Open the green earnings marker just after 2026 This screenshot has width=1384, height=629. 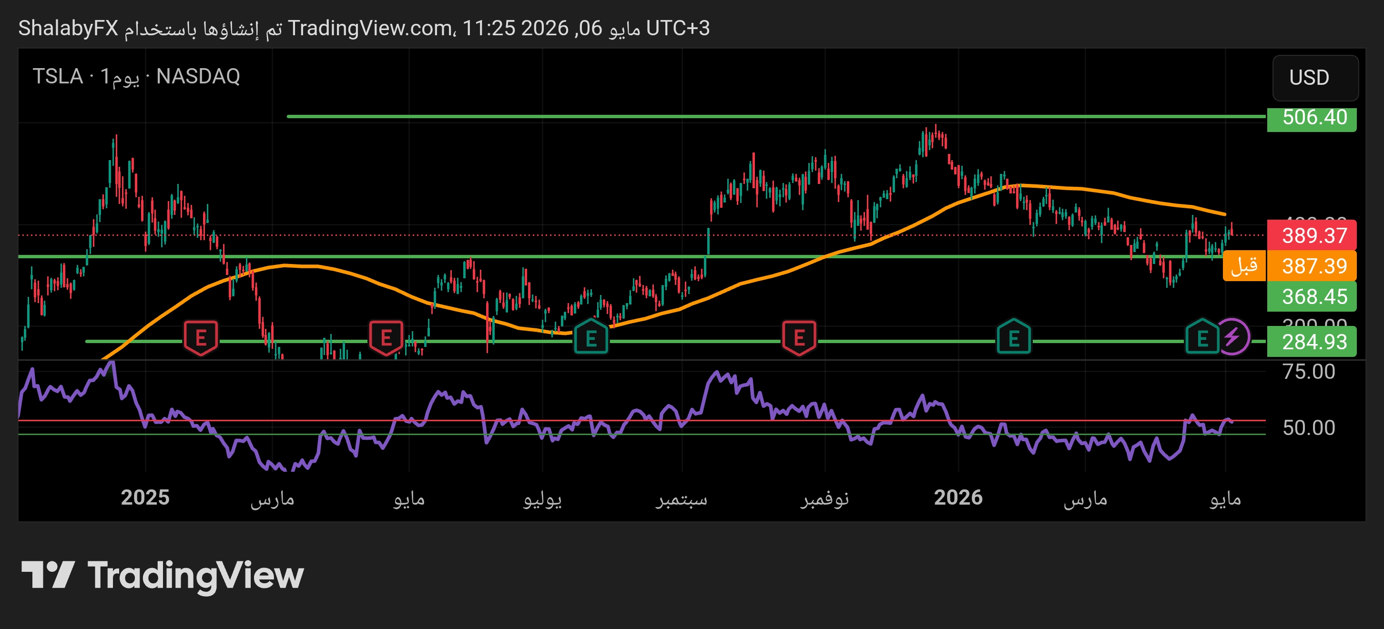point(1013,337)
